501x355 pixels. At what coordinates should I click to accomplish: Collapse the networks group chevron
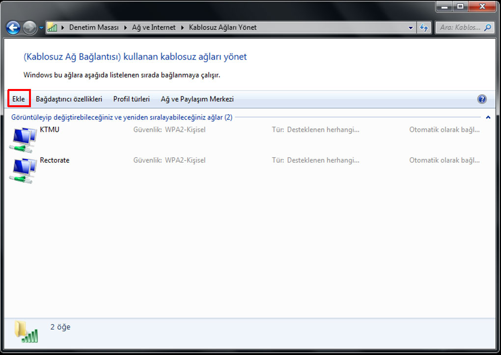click(x=488, y=118)
